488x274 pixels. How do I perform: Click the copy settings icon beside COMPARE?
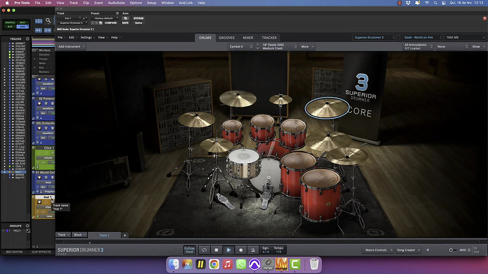pos(101,23)
